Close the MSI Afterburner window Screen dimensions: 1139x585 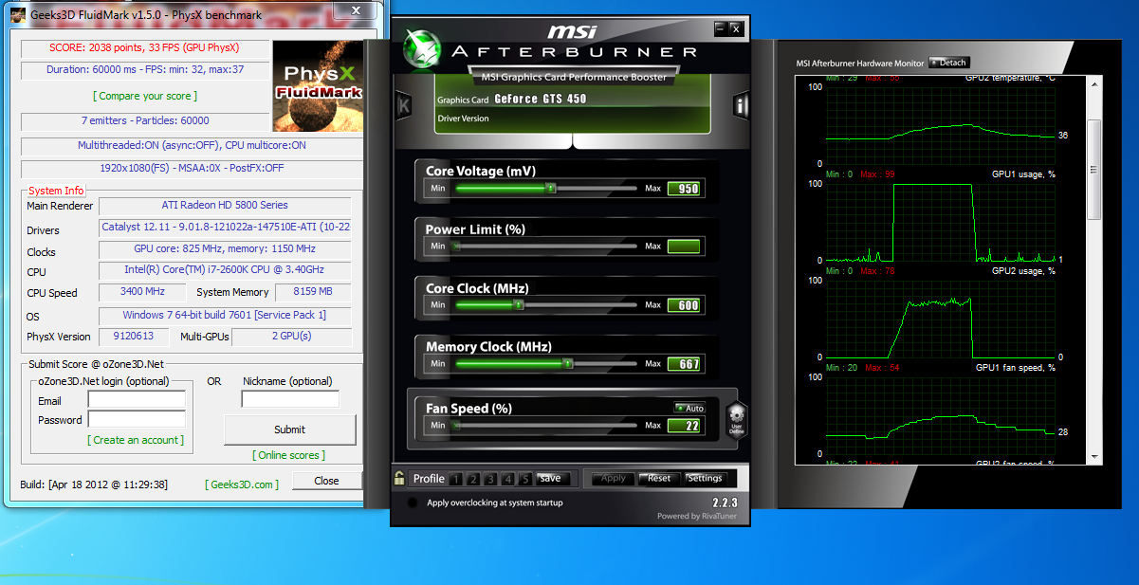tap(735, 28)
